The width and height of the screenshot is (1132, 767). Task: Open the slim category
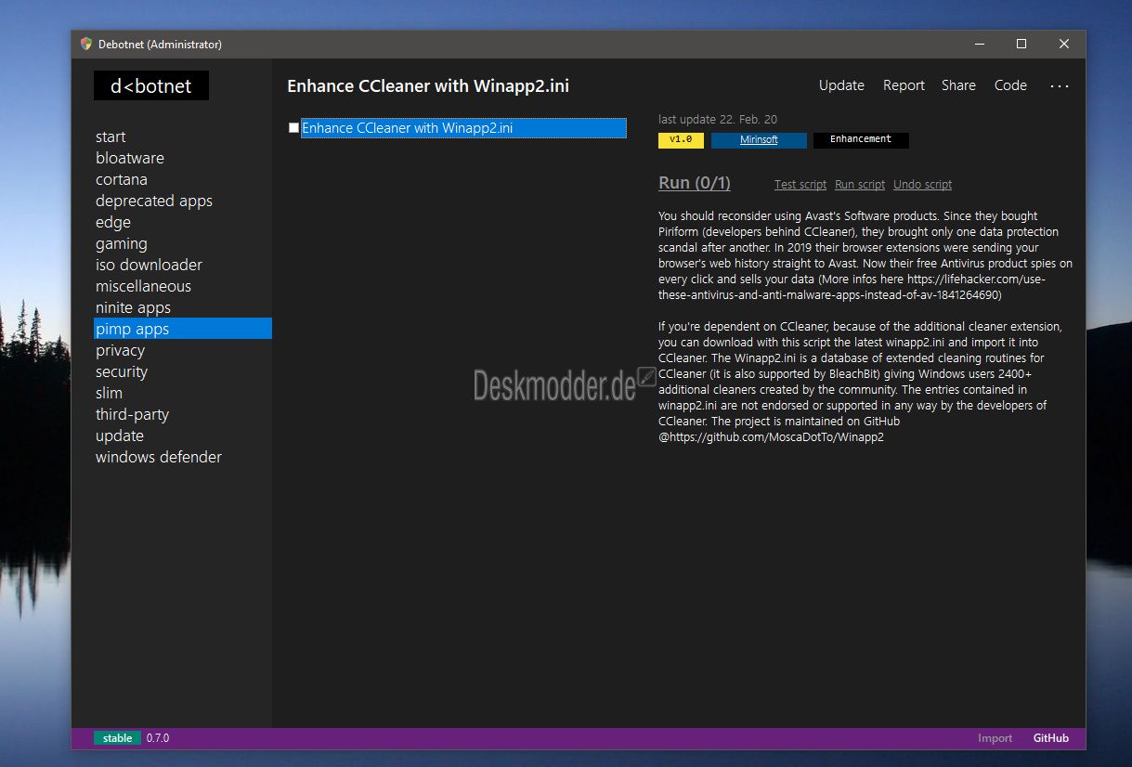(109, 393)
